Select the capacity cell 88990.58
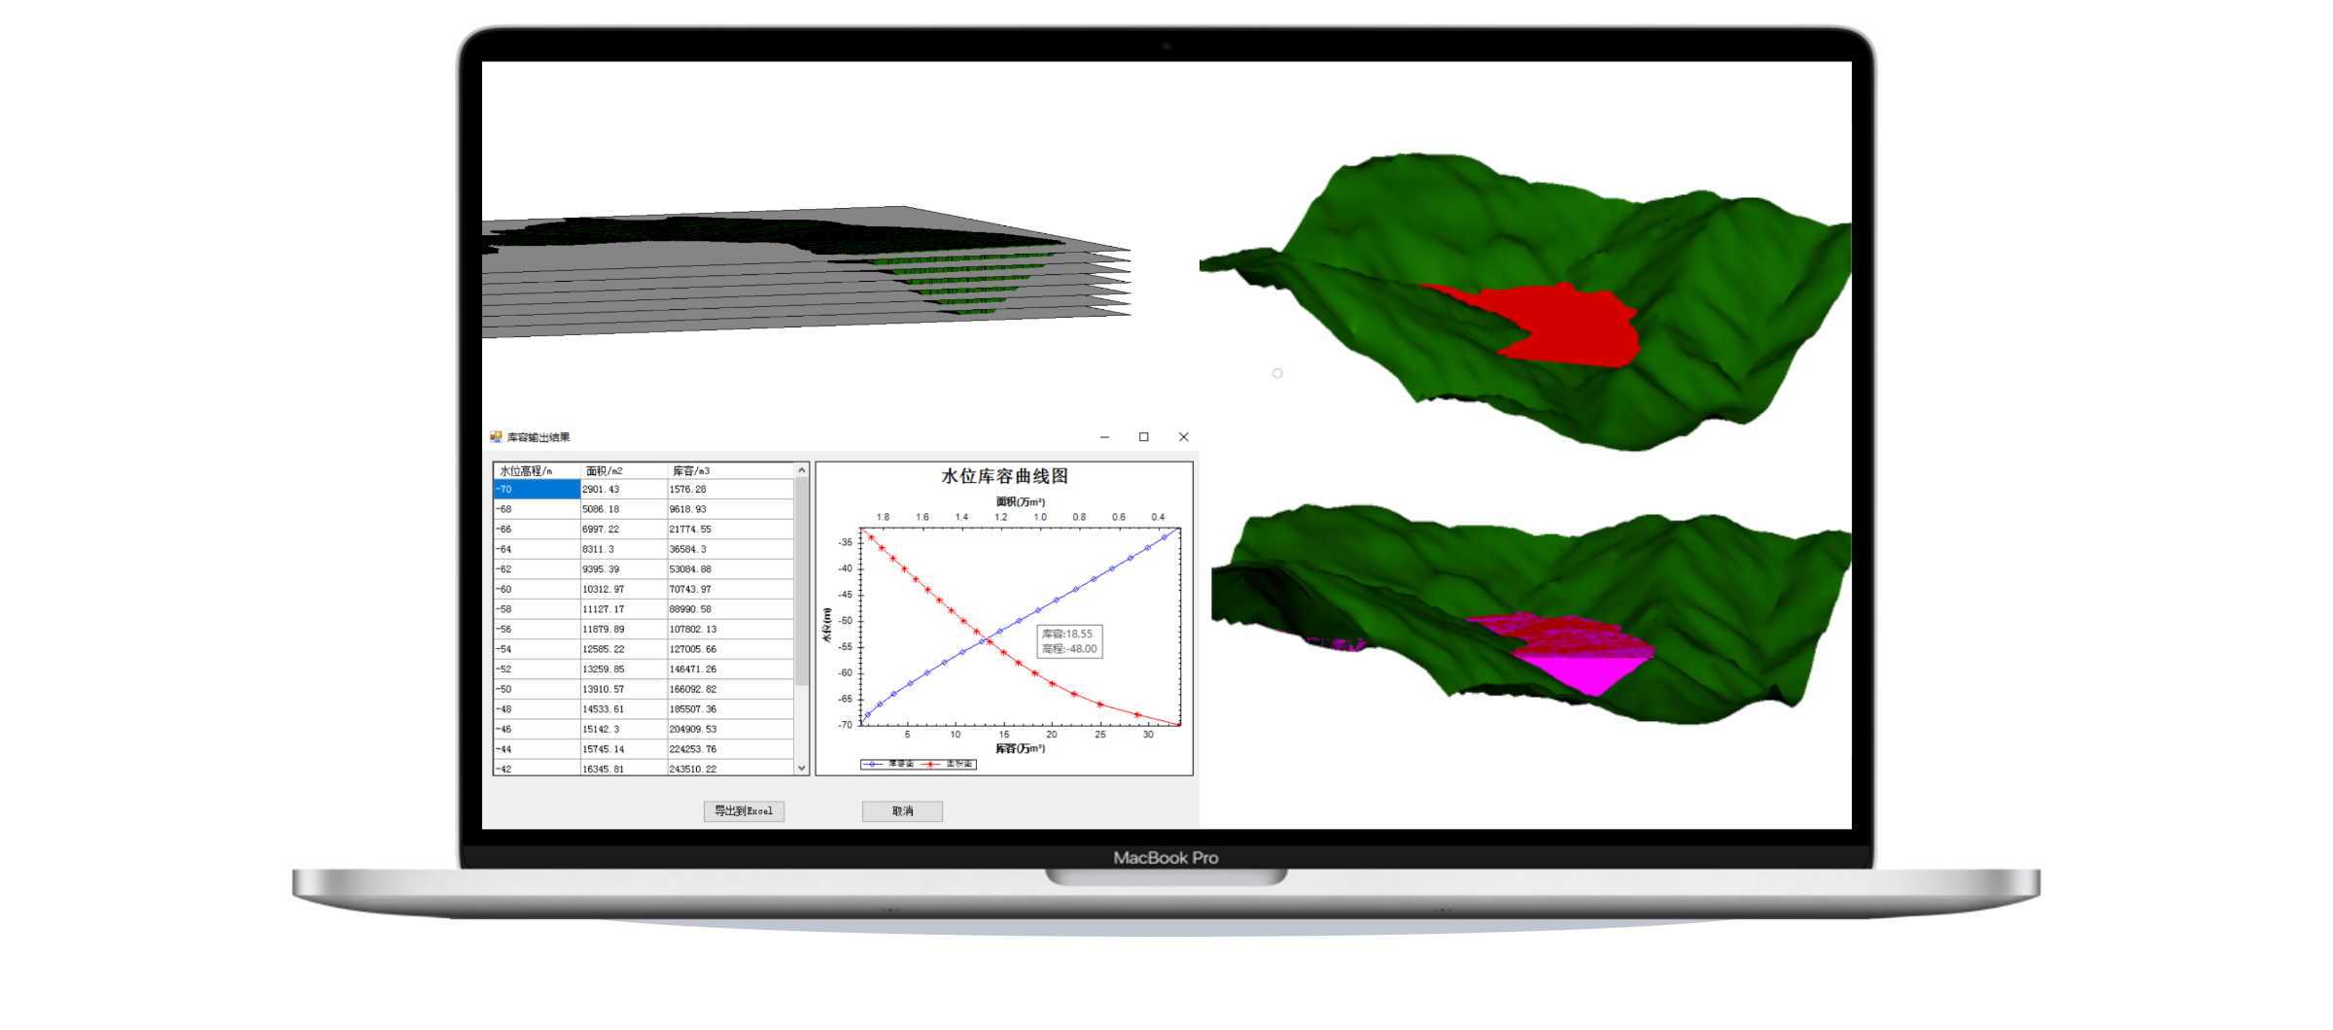This screenshot has width=2333, height=1030. 730,609
